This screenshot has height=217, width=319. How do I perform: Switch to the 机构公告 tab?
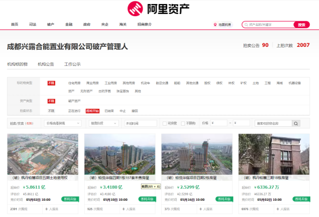(x=46, y=64)
